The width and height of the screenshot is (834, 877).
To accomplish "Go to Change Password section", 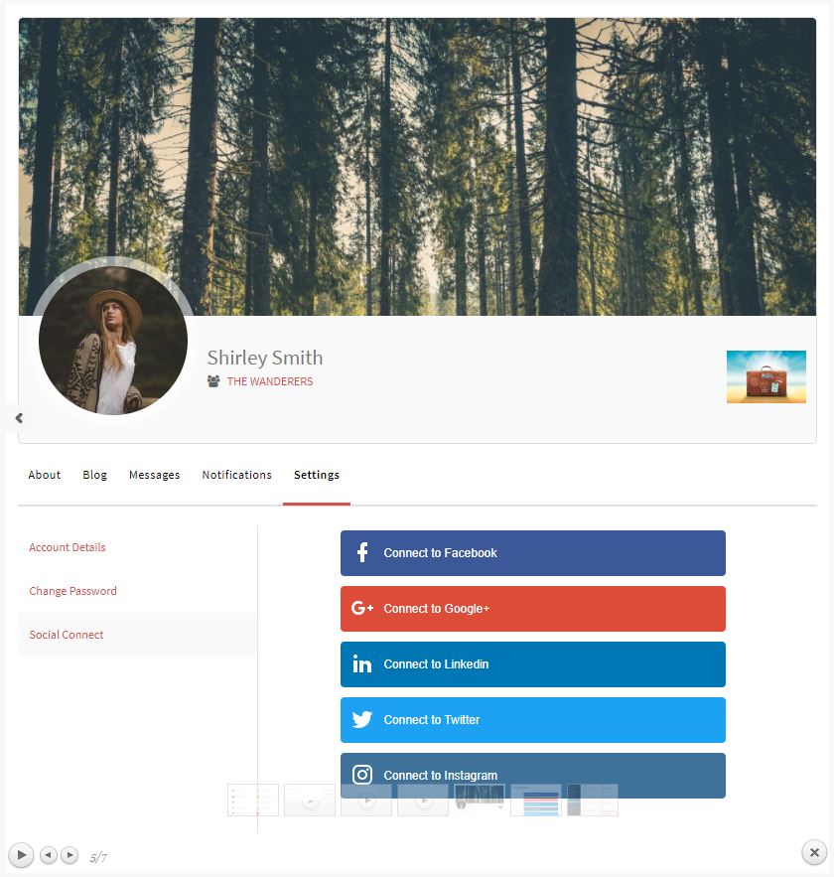I will [x=73, y=591].
